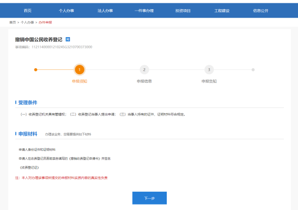Click 办件申报 breadcrumb item
Screen dimensions: 298x210
pos(45,23)
